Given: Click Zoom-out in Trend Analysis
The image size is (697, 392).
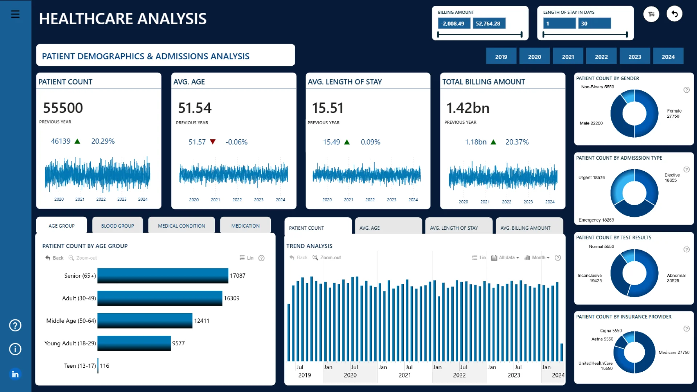Looking at the screenshot, I should click(327, 258).
